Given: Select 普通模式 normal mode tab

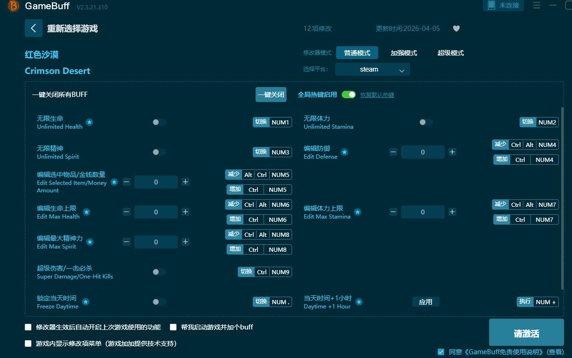Looking at the screenshot, I should [x=357, y=53].
